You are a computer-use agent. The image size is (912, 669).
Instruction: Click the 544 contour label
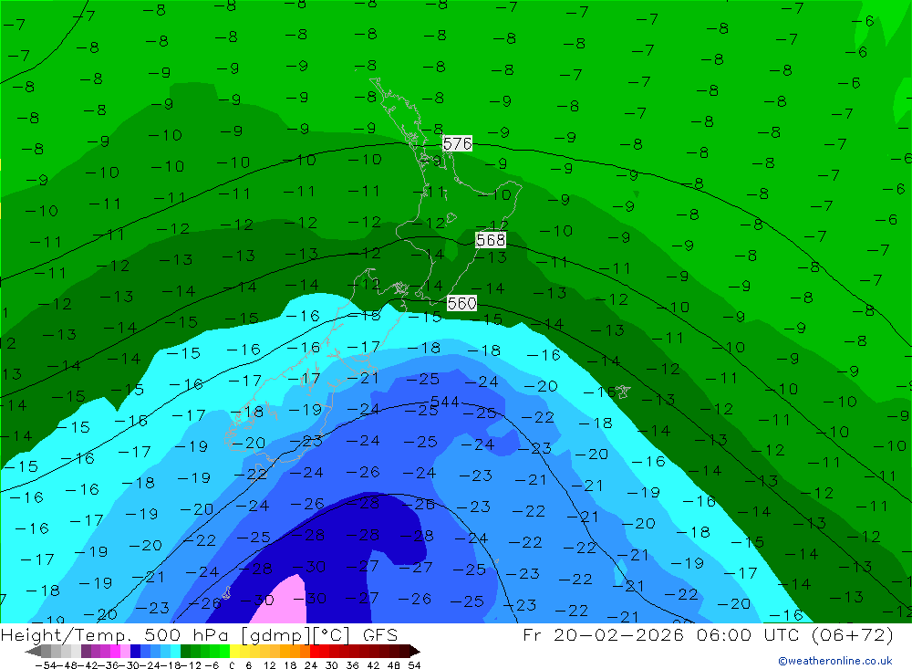444,402
